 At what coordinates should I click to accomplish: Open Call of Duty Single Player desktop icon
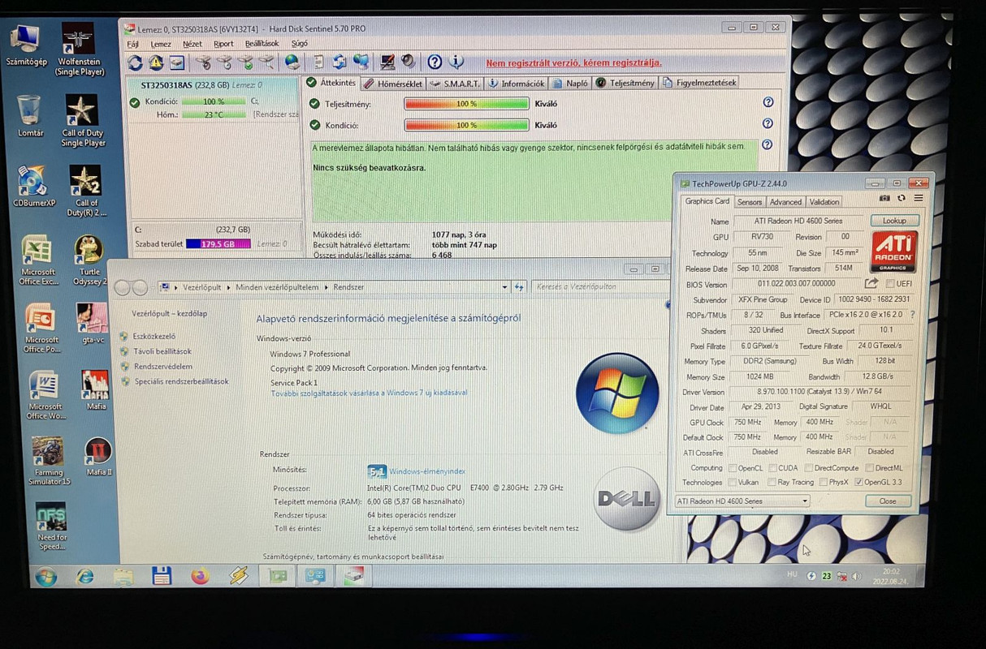tap(83, 121)
